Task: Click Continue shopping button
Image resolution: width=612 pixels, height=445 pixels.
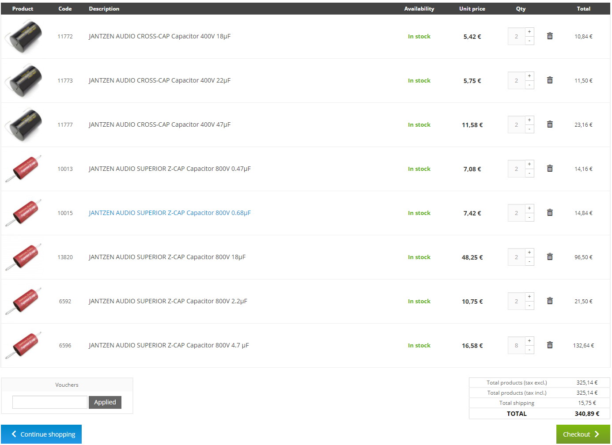Action: 42,434
